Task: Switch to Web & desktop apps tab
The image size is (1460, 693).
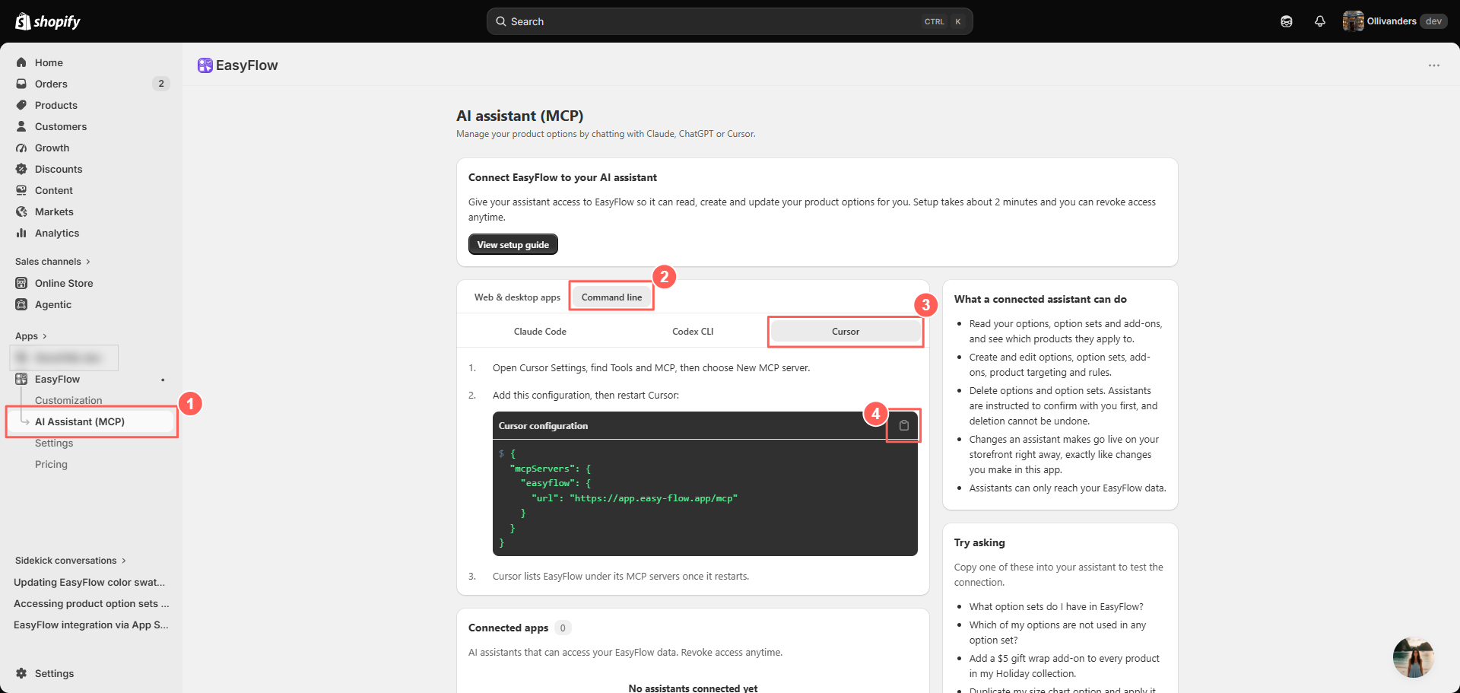Action: click(x=517, y=297)
